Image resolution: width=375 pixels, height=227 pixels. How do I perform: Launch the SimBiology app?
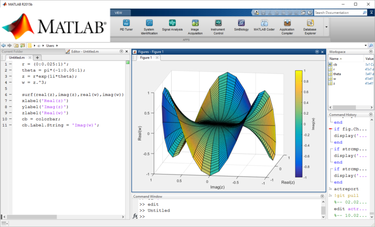pos(241,25)
